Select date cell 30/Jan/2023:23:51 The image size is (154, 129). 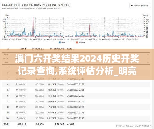[x=76, y=101]
